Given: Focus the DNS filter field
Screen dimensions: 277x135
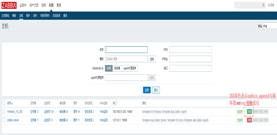Looking at the screenshot, I should click(191, 50).
